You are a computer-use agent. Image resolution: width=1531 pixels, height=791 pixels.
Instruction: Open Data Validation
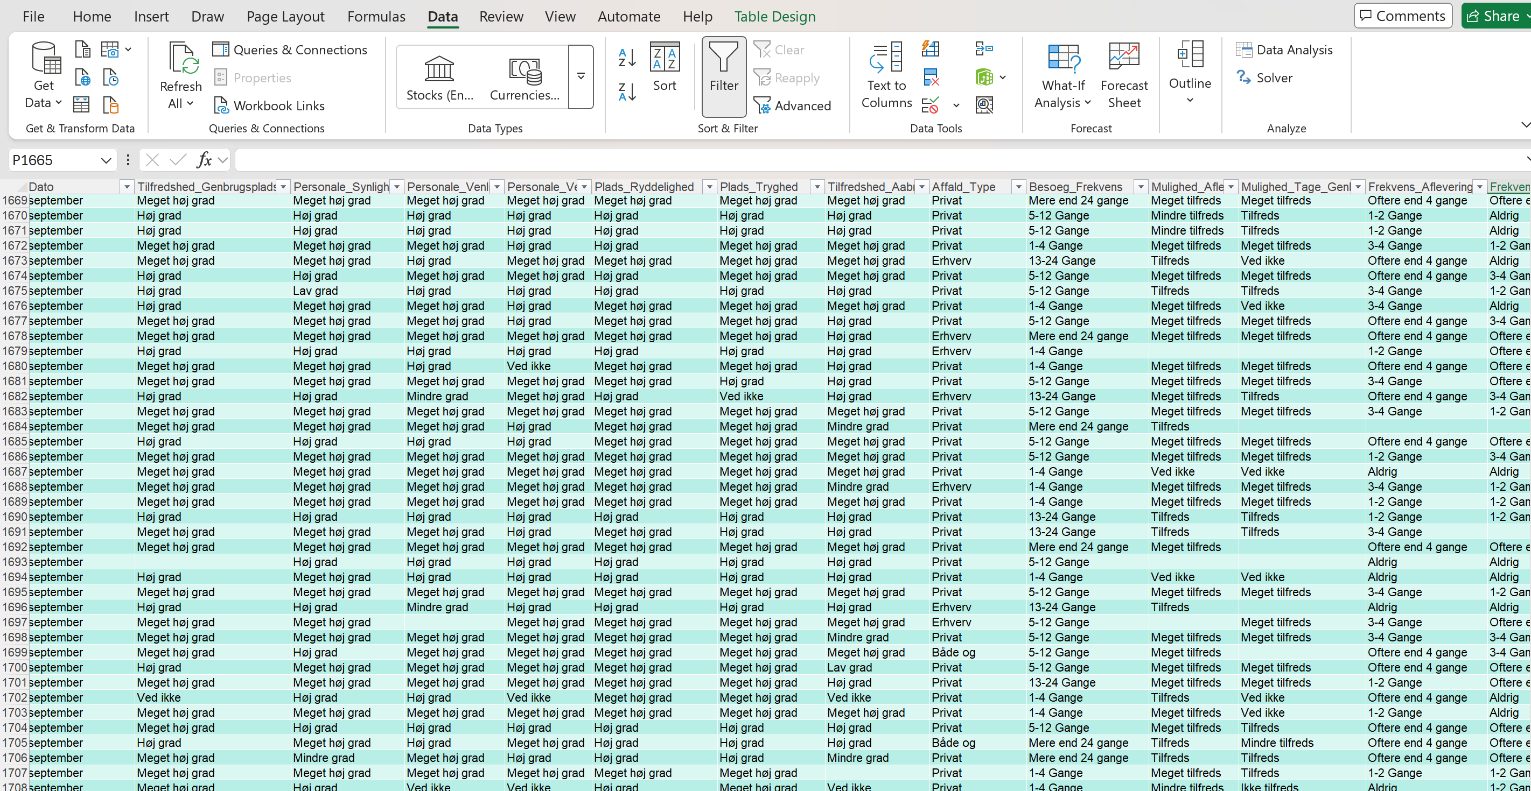pyautogui.click(x=931, y=104)
